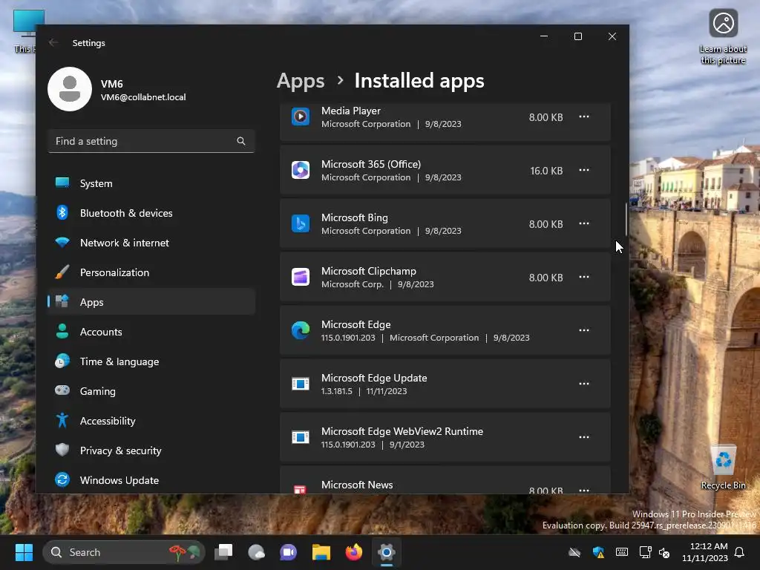Click the Microsoft Edge Update app name
This screenshot has width=760, height=570.
[374, 378]
